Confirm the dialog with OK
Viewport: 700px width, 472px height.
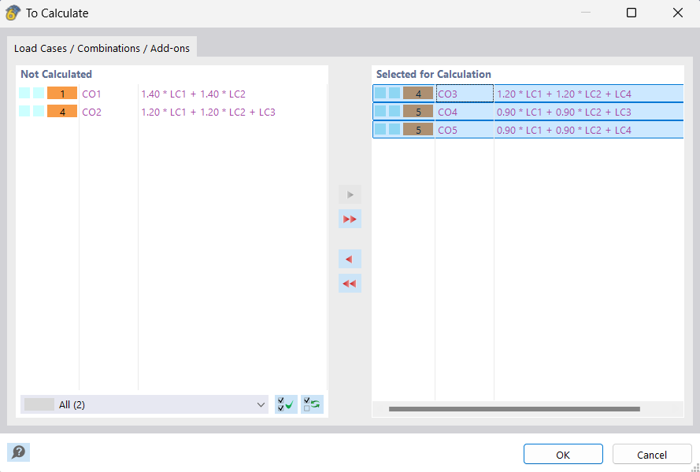point(563,454)
